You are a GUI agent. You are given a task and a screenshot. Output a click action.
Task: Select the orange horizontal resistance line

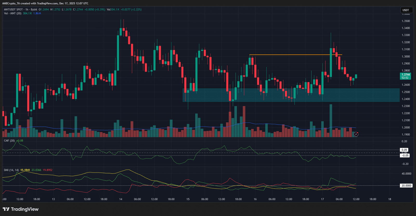click(x=296, y=55)
